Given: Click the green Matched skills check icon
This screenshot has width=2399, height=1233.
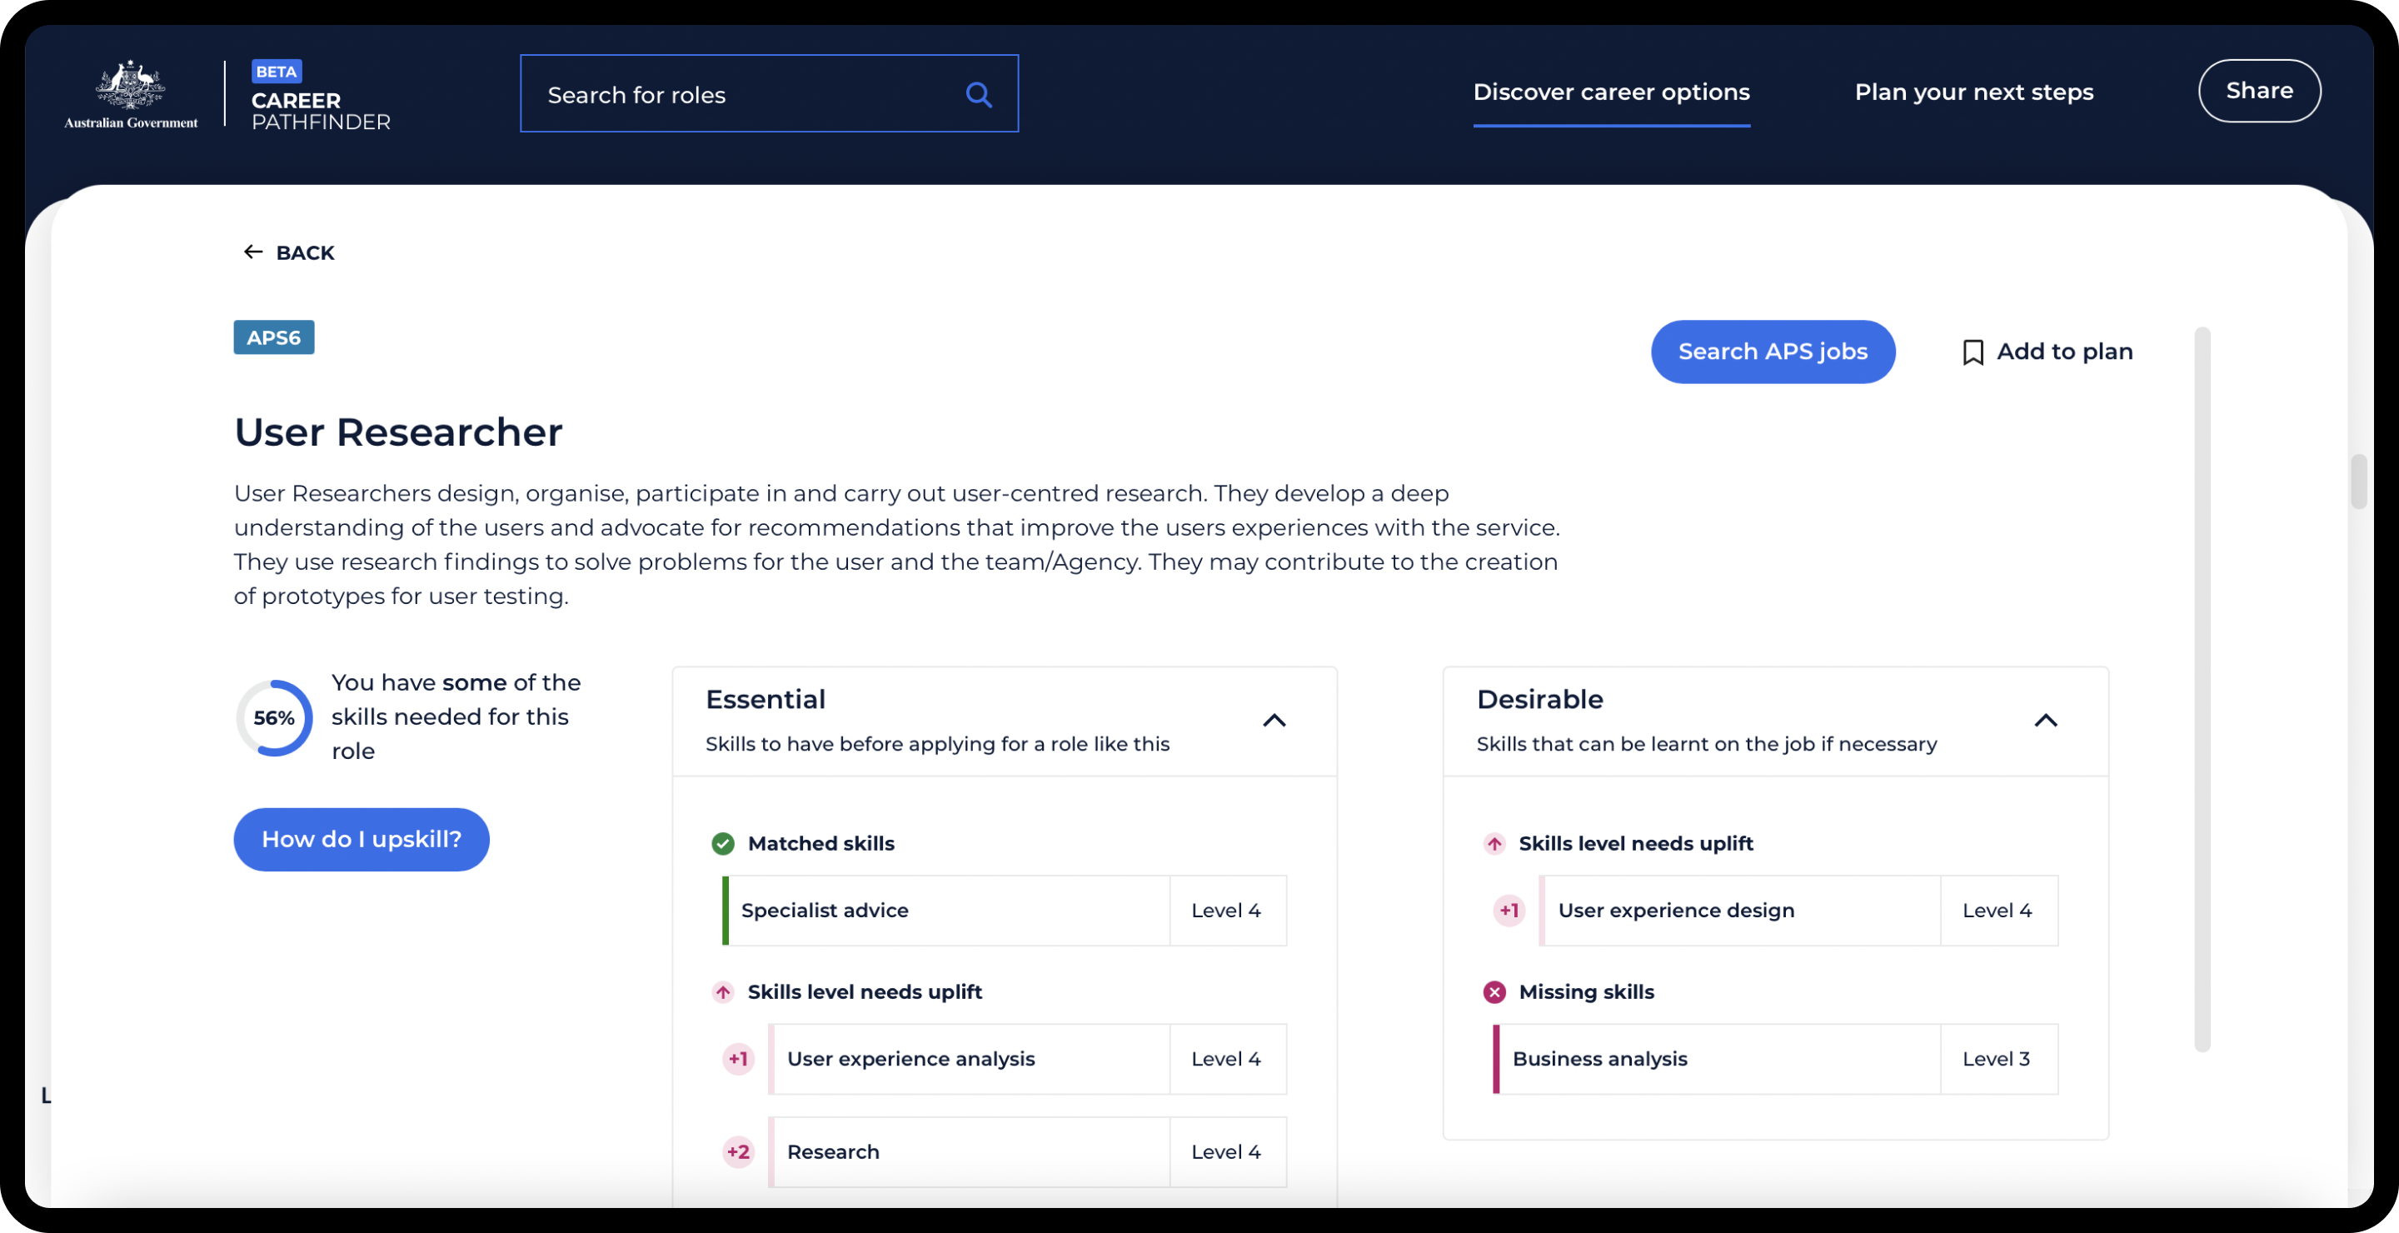Looking at the screenshot, I should pos(723,844).
